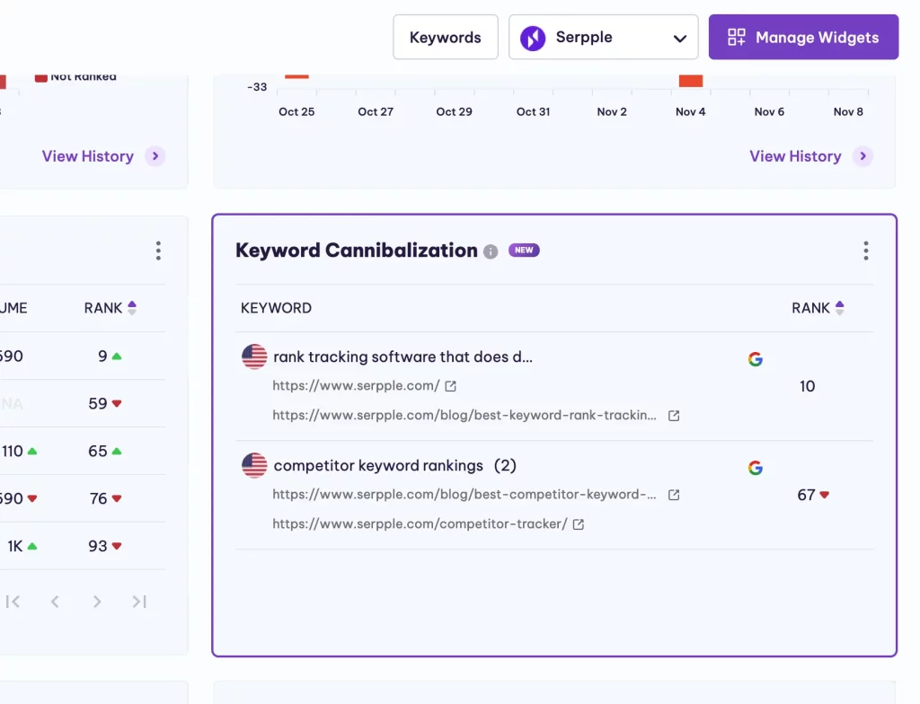Click US flag for competitor keyword rankings

click(x=254, y=465)
